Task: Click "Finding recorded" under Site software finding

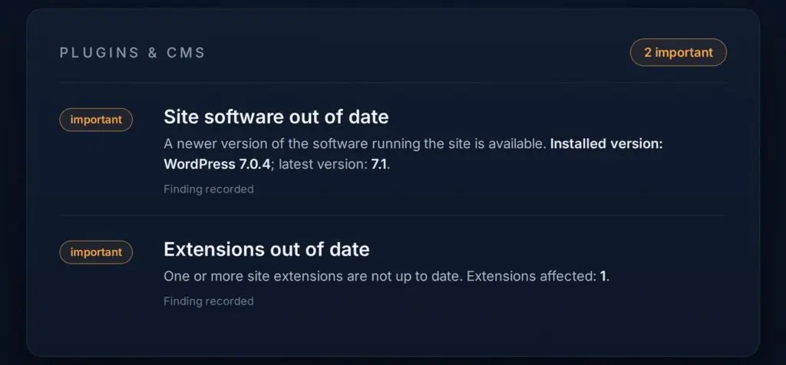Action: (209, 189)
